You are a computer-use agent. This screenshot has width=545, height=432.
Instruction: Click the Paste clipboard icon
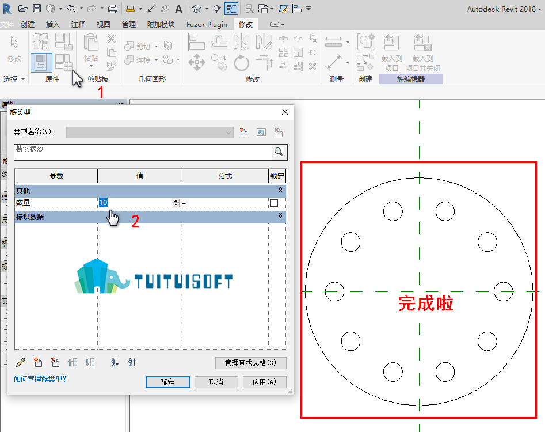pyautogui.click(x=91, y=42)
